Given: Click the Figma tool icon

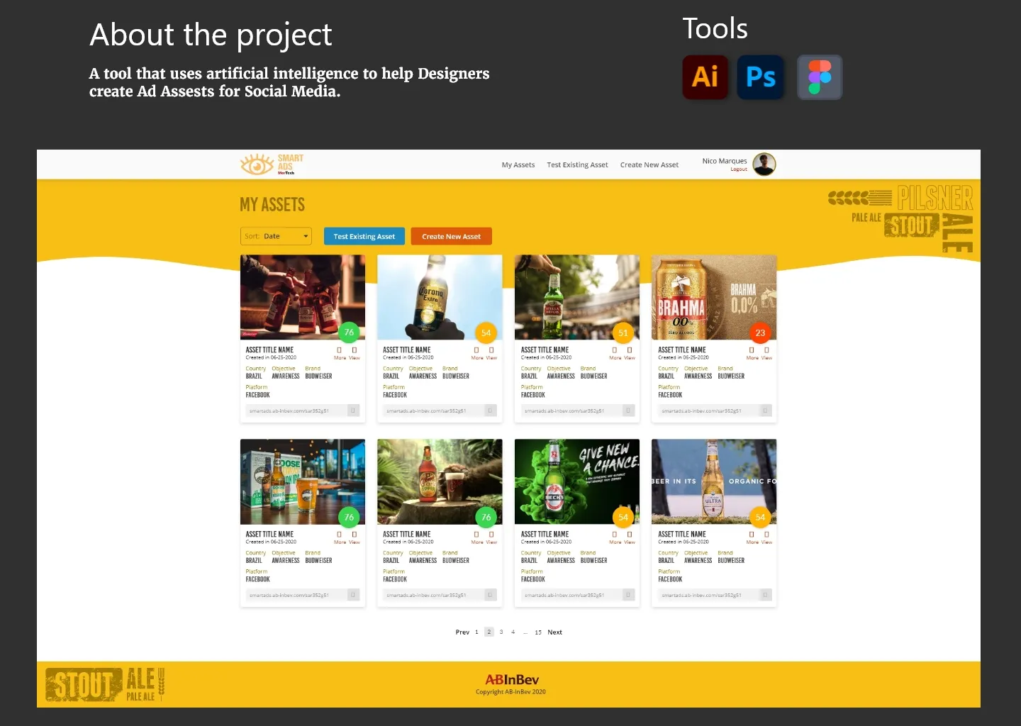Looking at the screenshot, I should click(x=820, y=77).
